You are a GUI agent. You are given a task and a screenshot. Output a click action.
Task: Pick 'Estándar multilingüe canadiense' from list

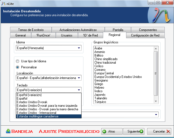[37, 116]
